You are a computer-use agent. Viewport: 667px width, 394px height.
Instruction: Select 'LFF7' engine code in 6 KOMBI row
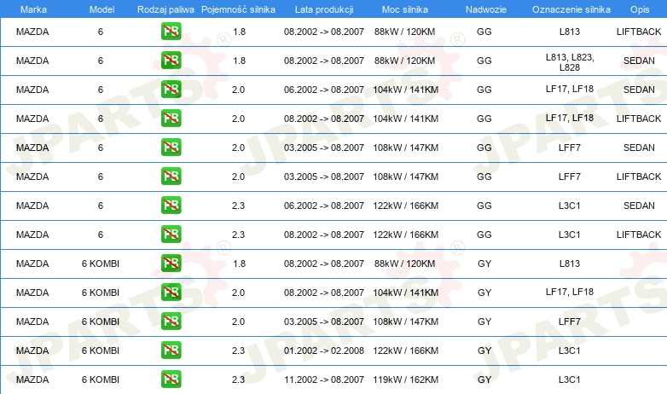(570, 322)
